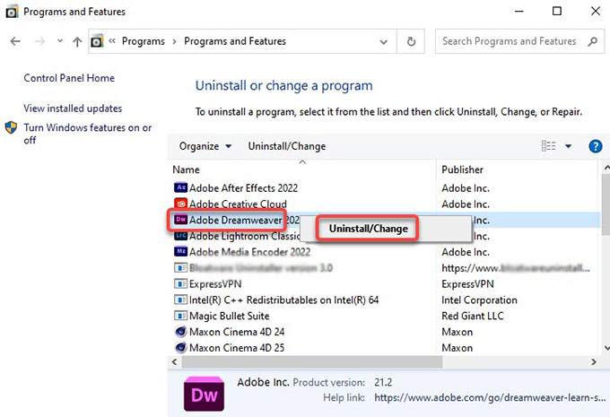
Task: Expand the arrow between Programs and Programs and Features
Action: [x=174, y=41]
